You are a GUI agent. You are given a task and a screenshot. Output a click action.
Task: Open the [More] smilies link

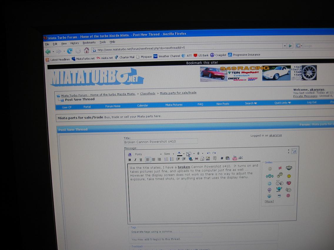(269, 201)
